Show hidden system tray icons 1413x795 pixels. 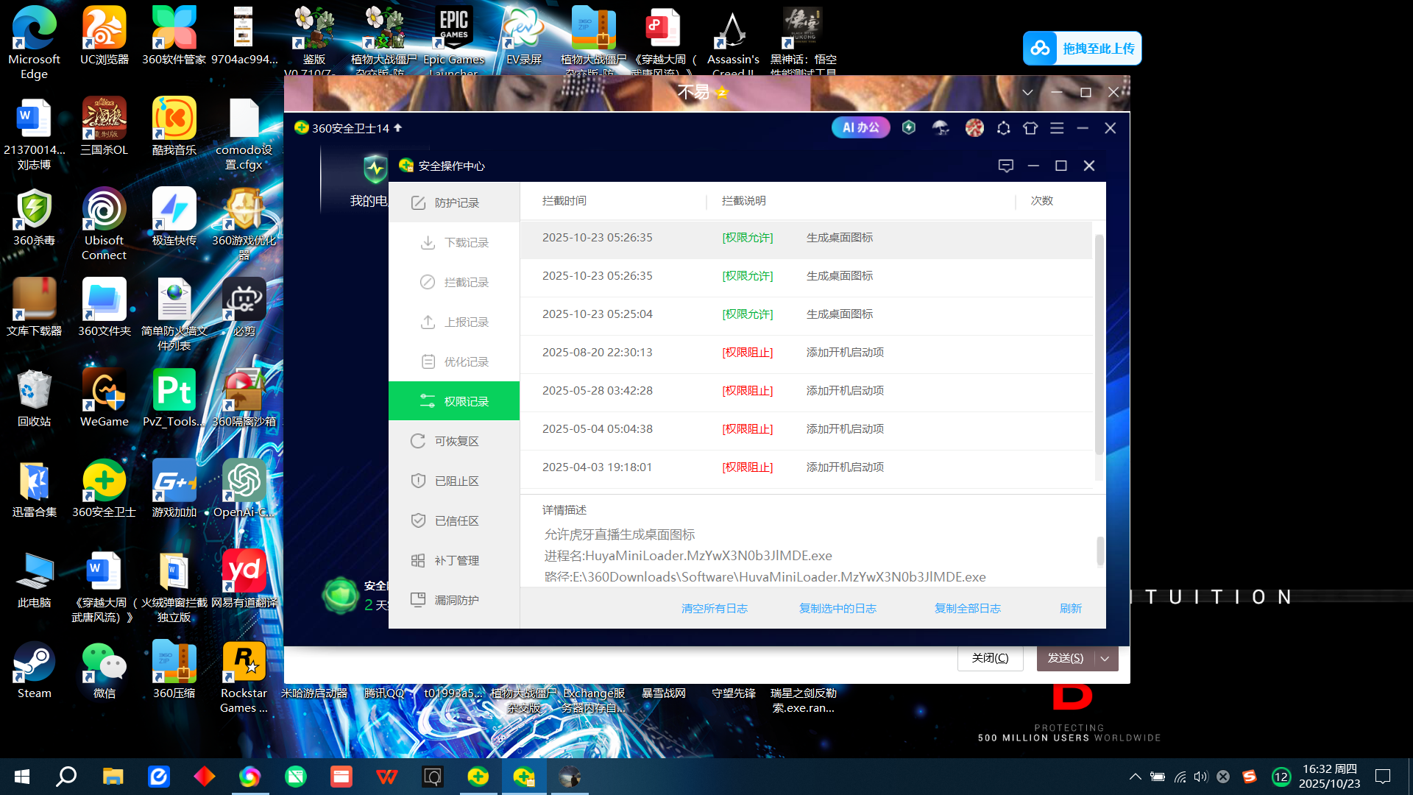coord(1135,777)
